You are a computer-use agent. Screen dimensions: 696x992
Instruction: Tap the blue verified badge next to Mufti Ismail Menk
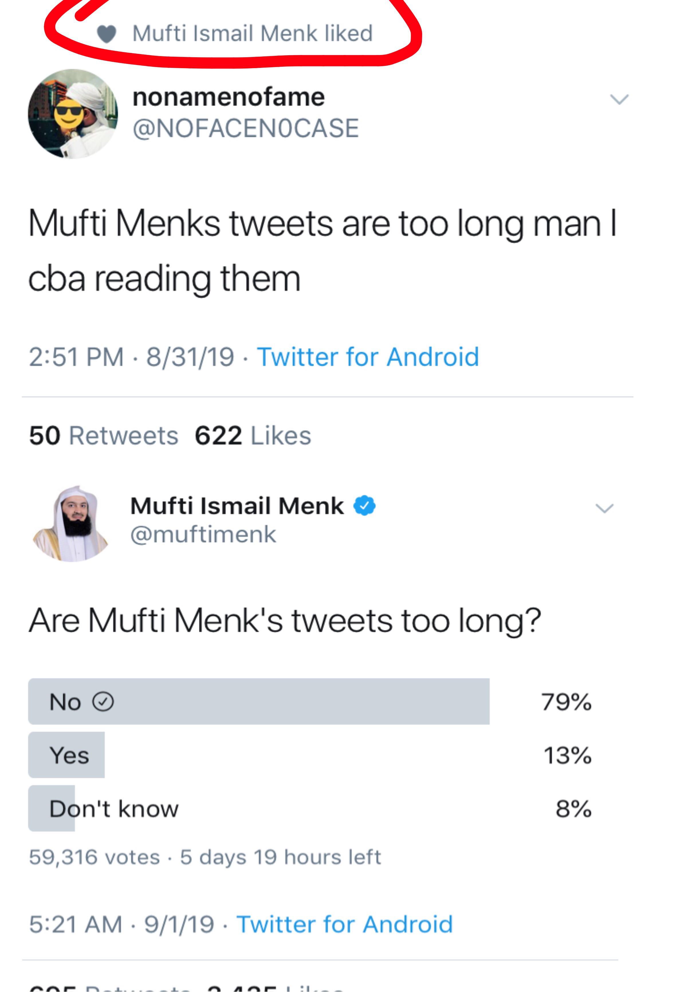[364, 506]
